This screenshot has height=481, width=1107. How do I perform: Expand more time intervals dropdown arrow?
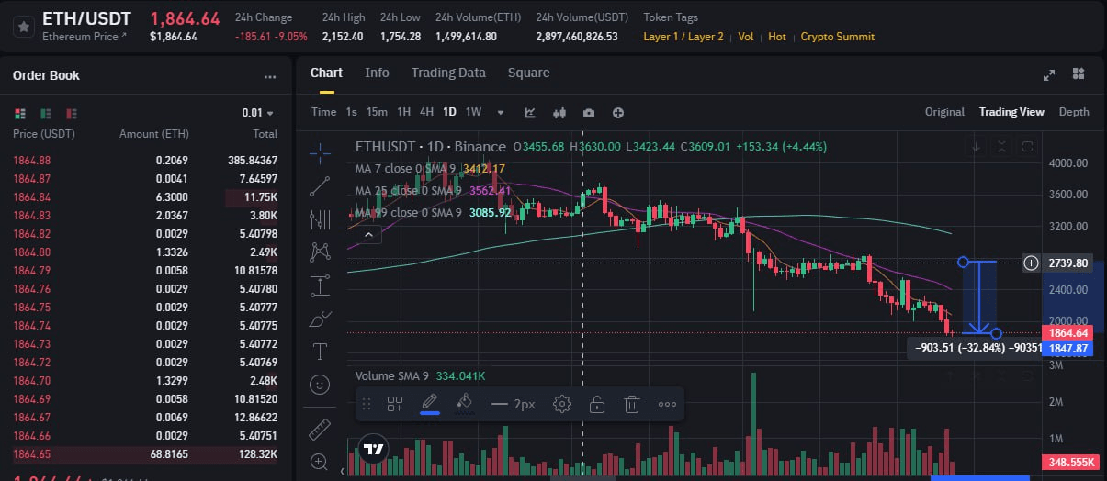point(501,113)
